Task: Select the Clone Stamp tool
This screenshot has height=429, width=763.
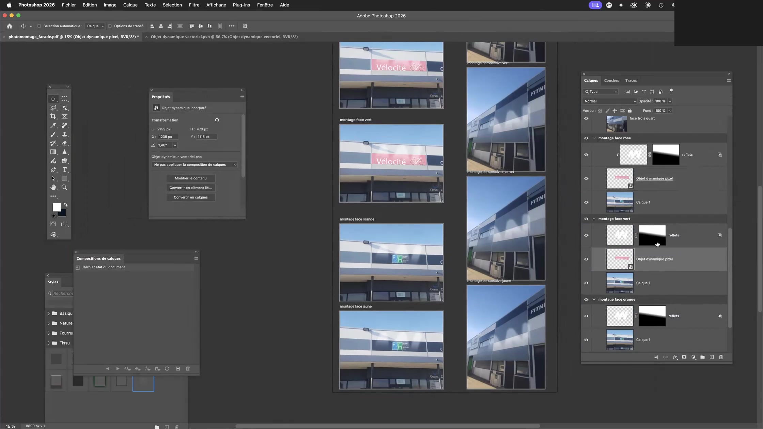Action: pos(64,134)
